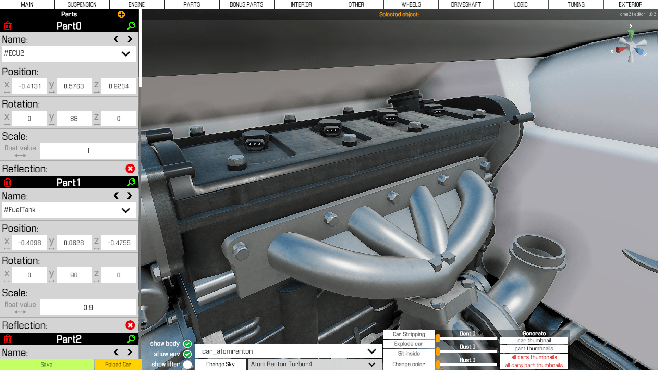Switch to the SUSPENSION tab

[x=82, y=4]
